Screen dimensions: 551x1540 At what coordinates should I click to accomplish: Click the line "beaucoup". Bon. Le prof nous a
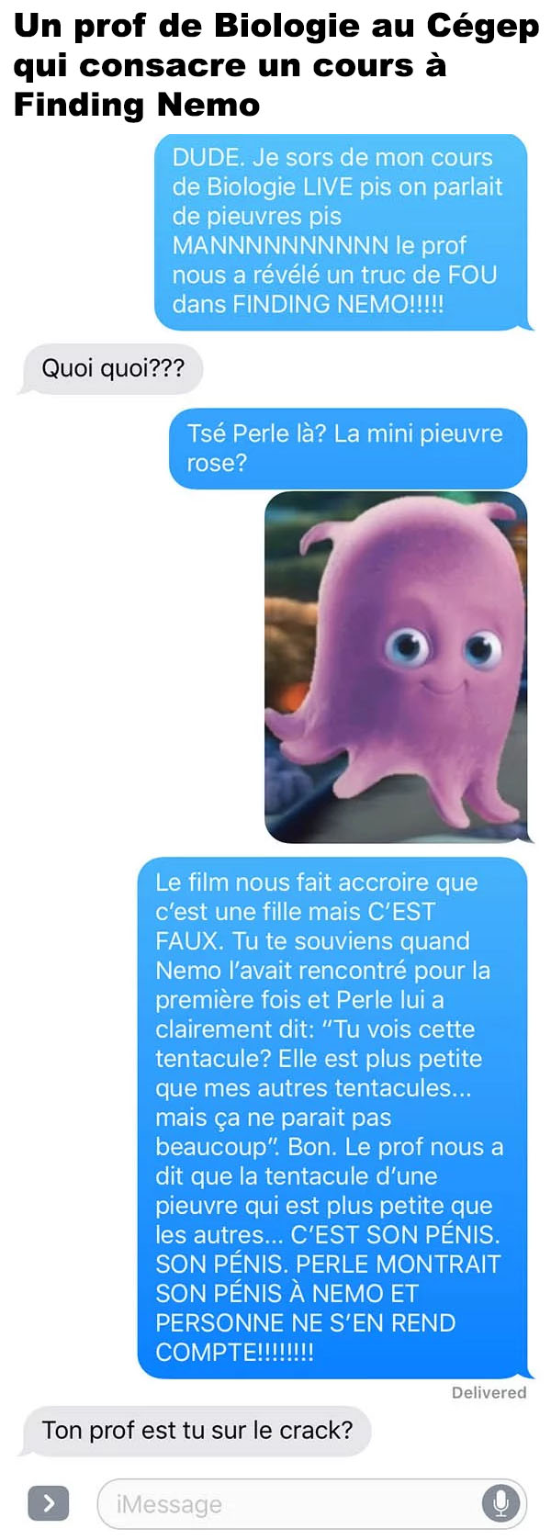(330, 1147)
